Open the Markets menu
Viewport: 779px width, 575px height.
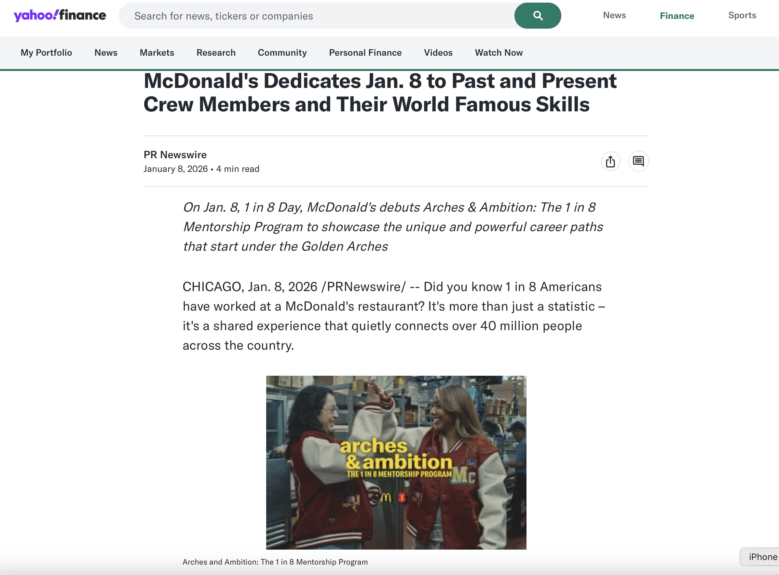(157, 52)
